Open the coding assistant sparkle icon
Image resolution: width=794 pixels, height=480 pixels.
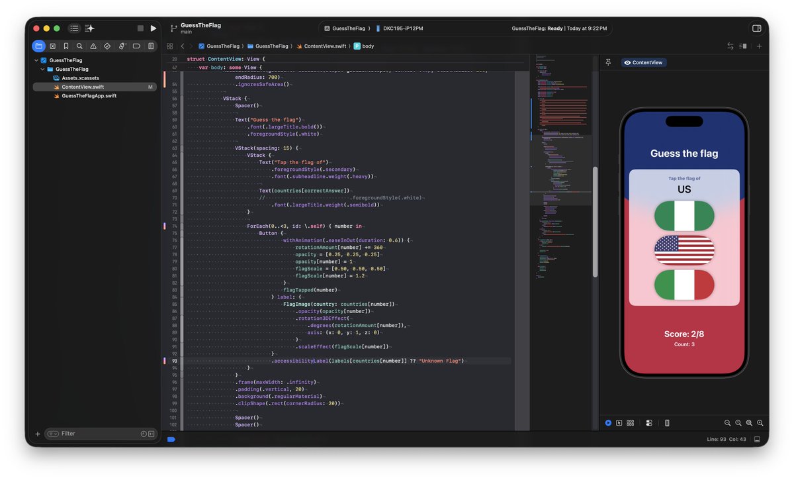click(x=90, y=28)
